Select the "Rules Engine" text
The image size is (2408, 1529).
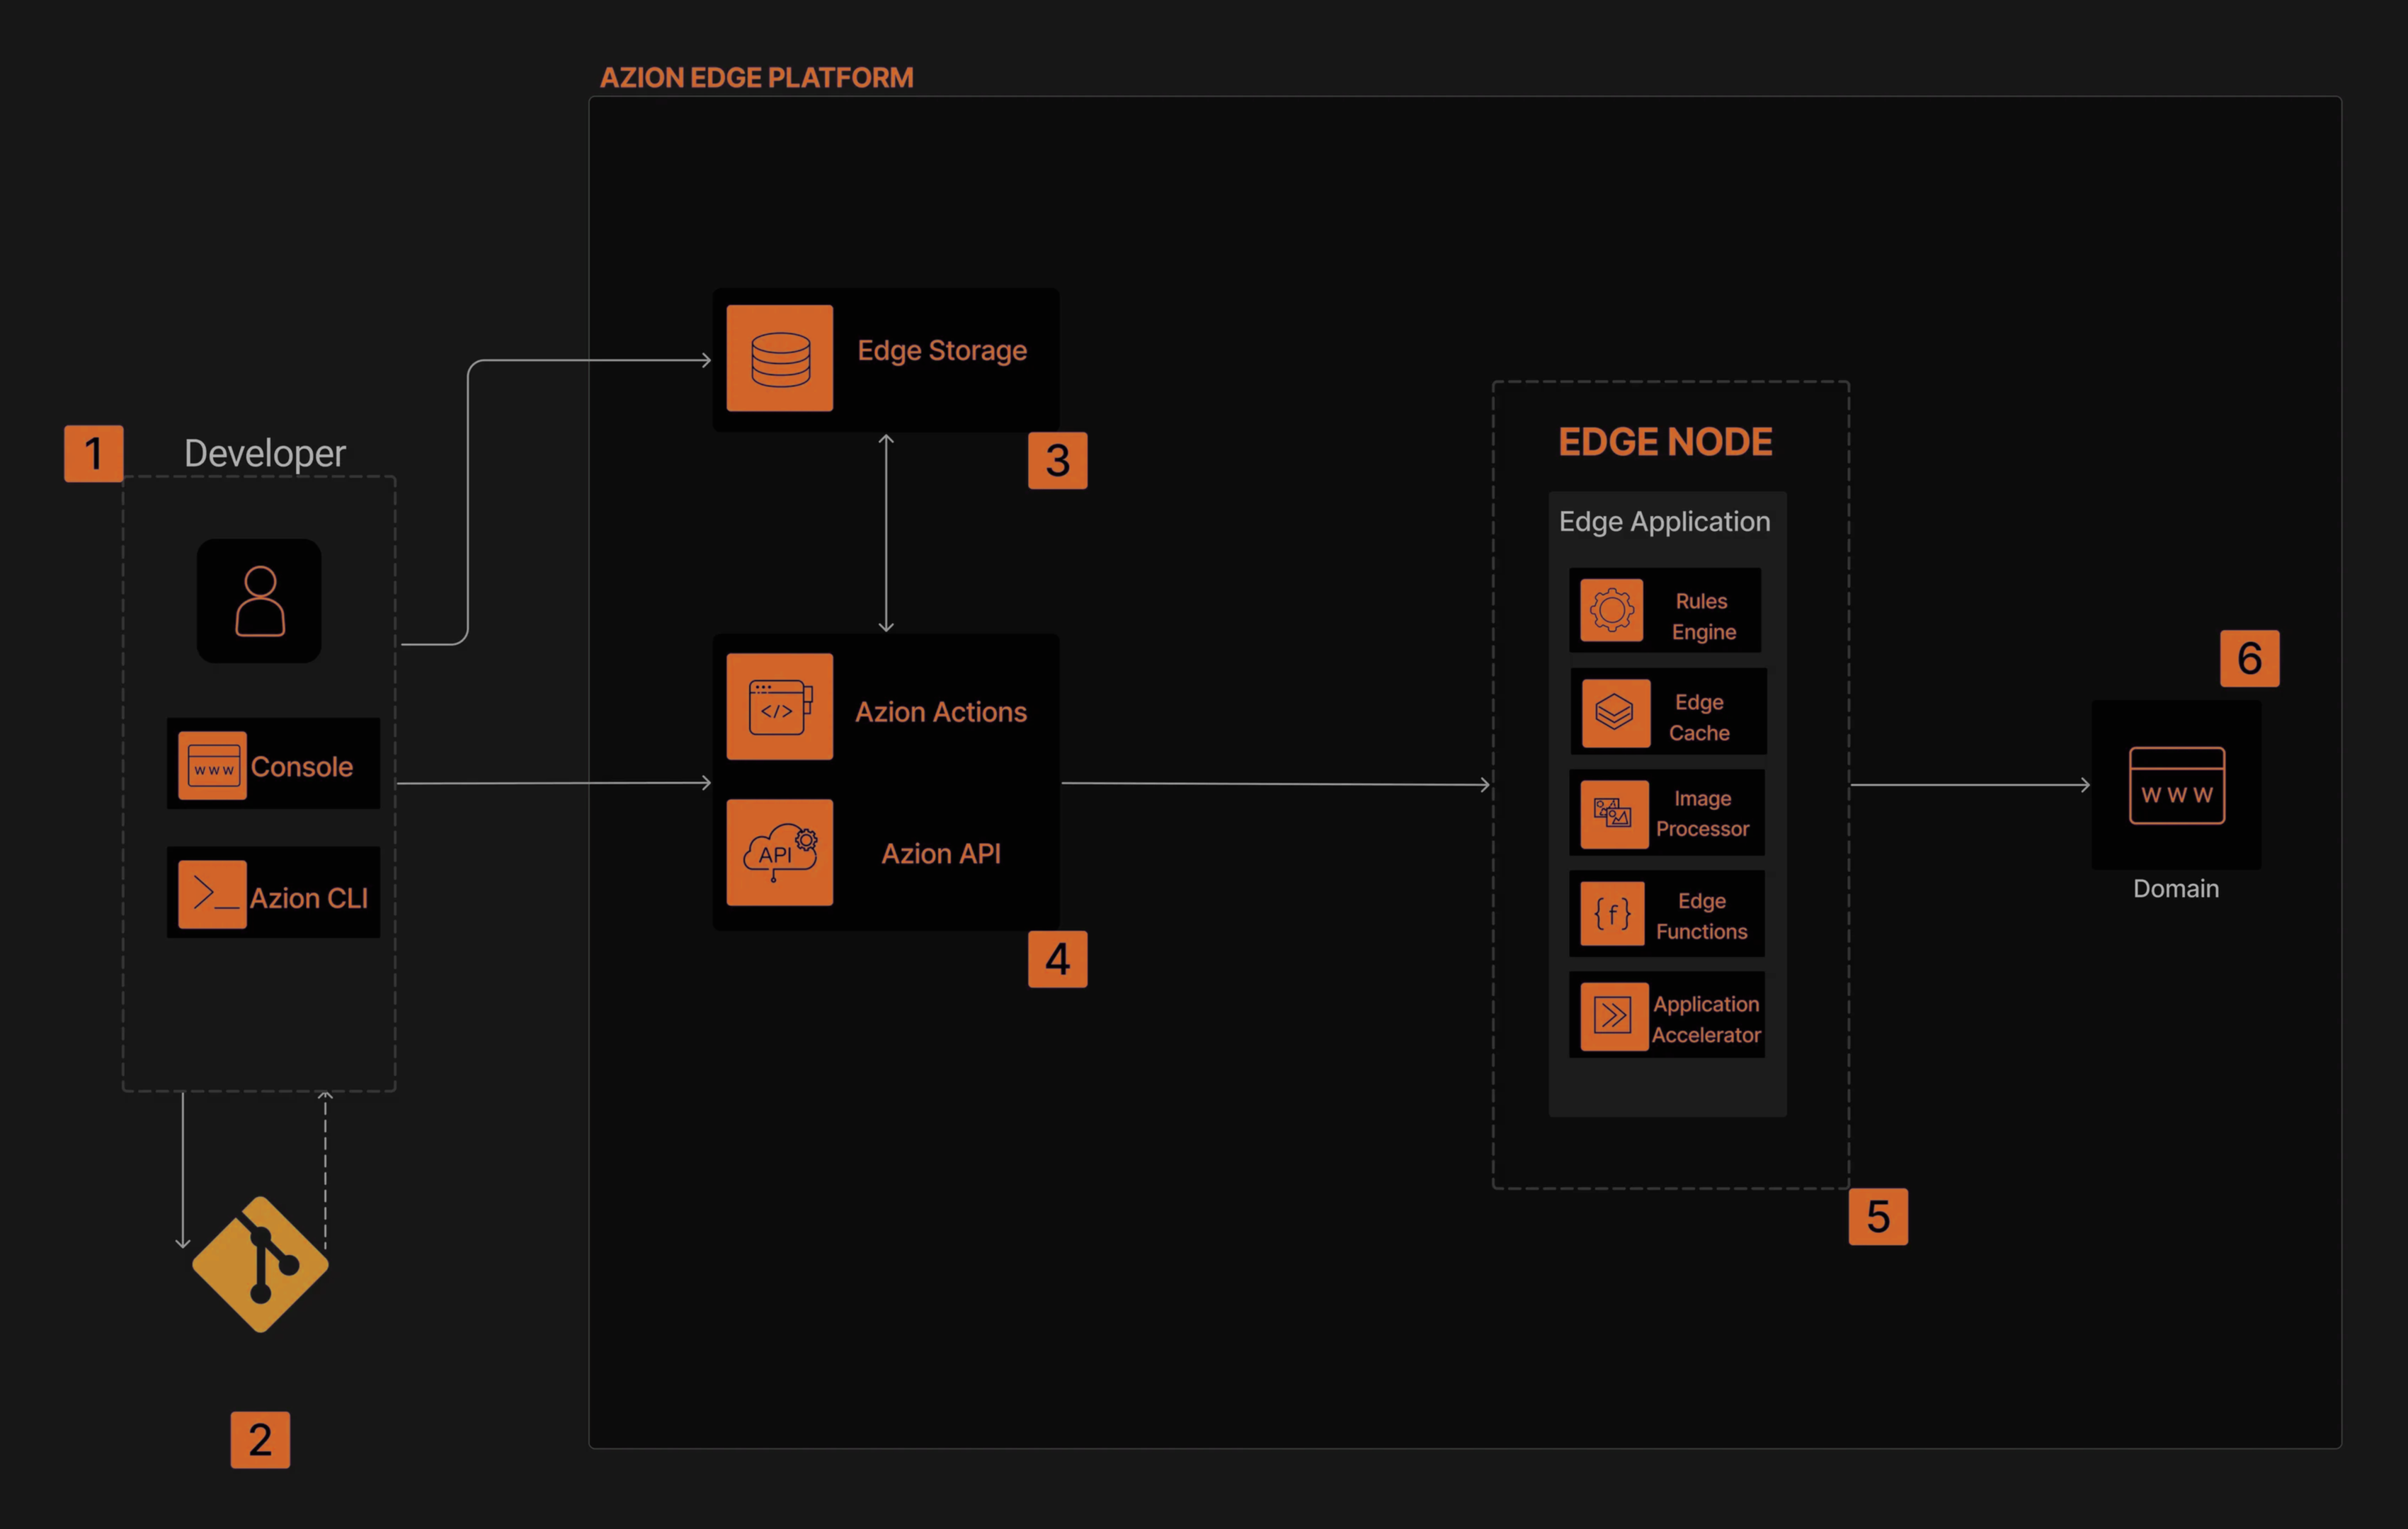tap(1703, 616)
